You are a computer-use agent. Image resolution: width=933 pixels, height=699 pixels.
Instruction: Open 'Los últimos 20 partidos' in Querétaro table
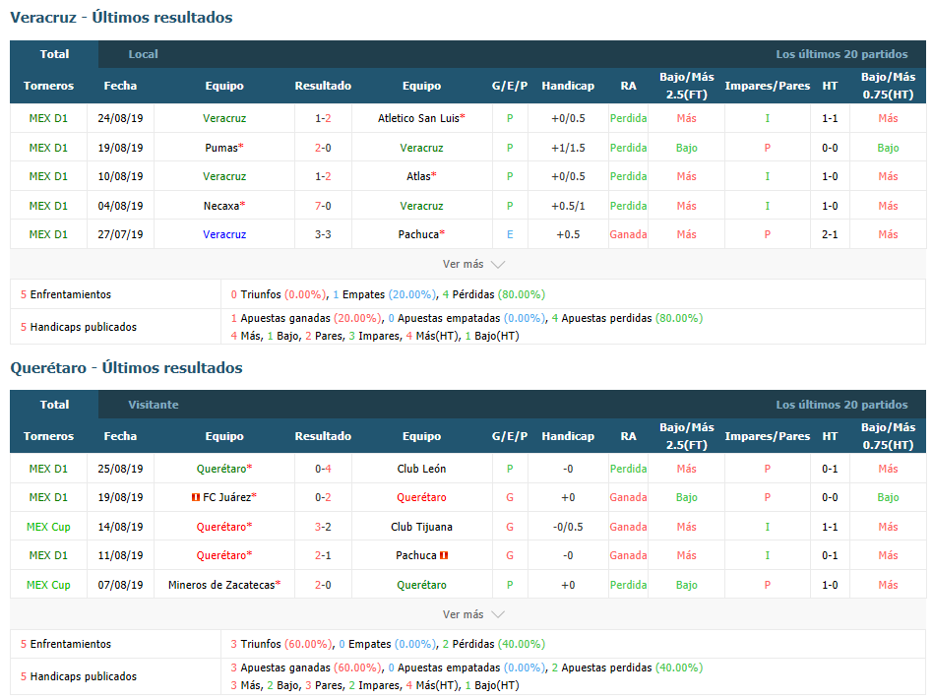tap(841, 405)
